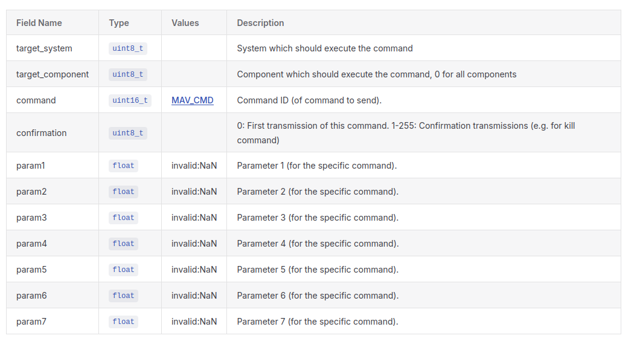This screenshot has width=637, height=347.
Task: Select invalid:NaN value in param3 row
Action: pos(194,218)
